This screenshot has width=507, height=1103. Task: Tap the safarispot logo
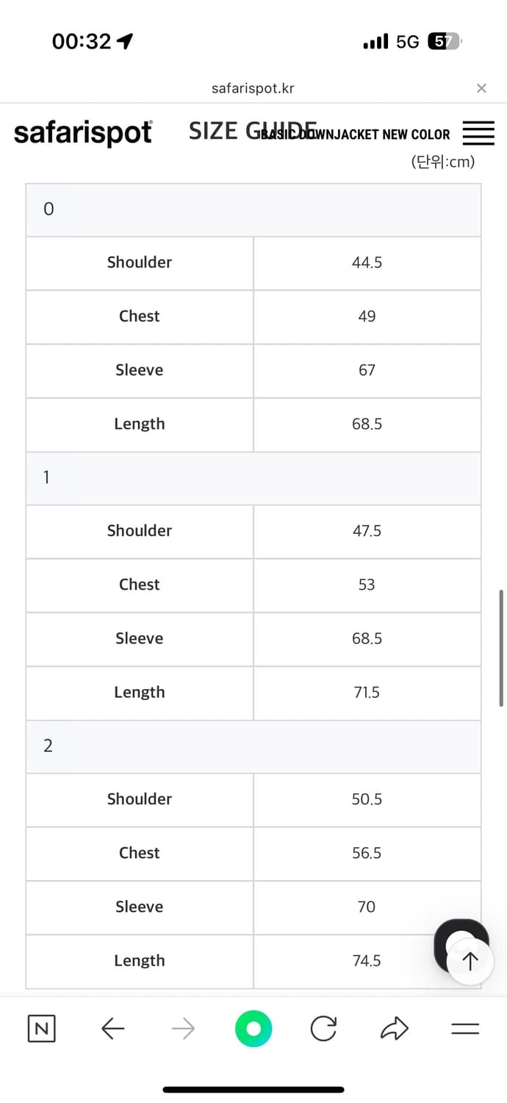[x=83, y=132]
